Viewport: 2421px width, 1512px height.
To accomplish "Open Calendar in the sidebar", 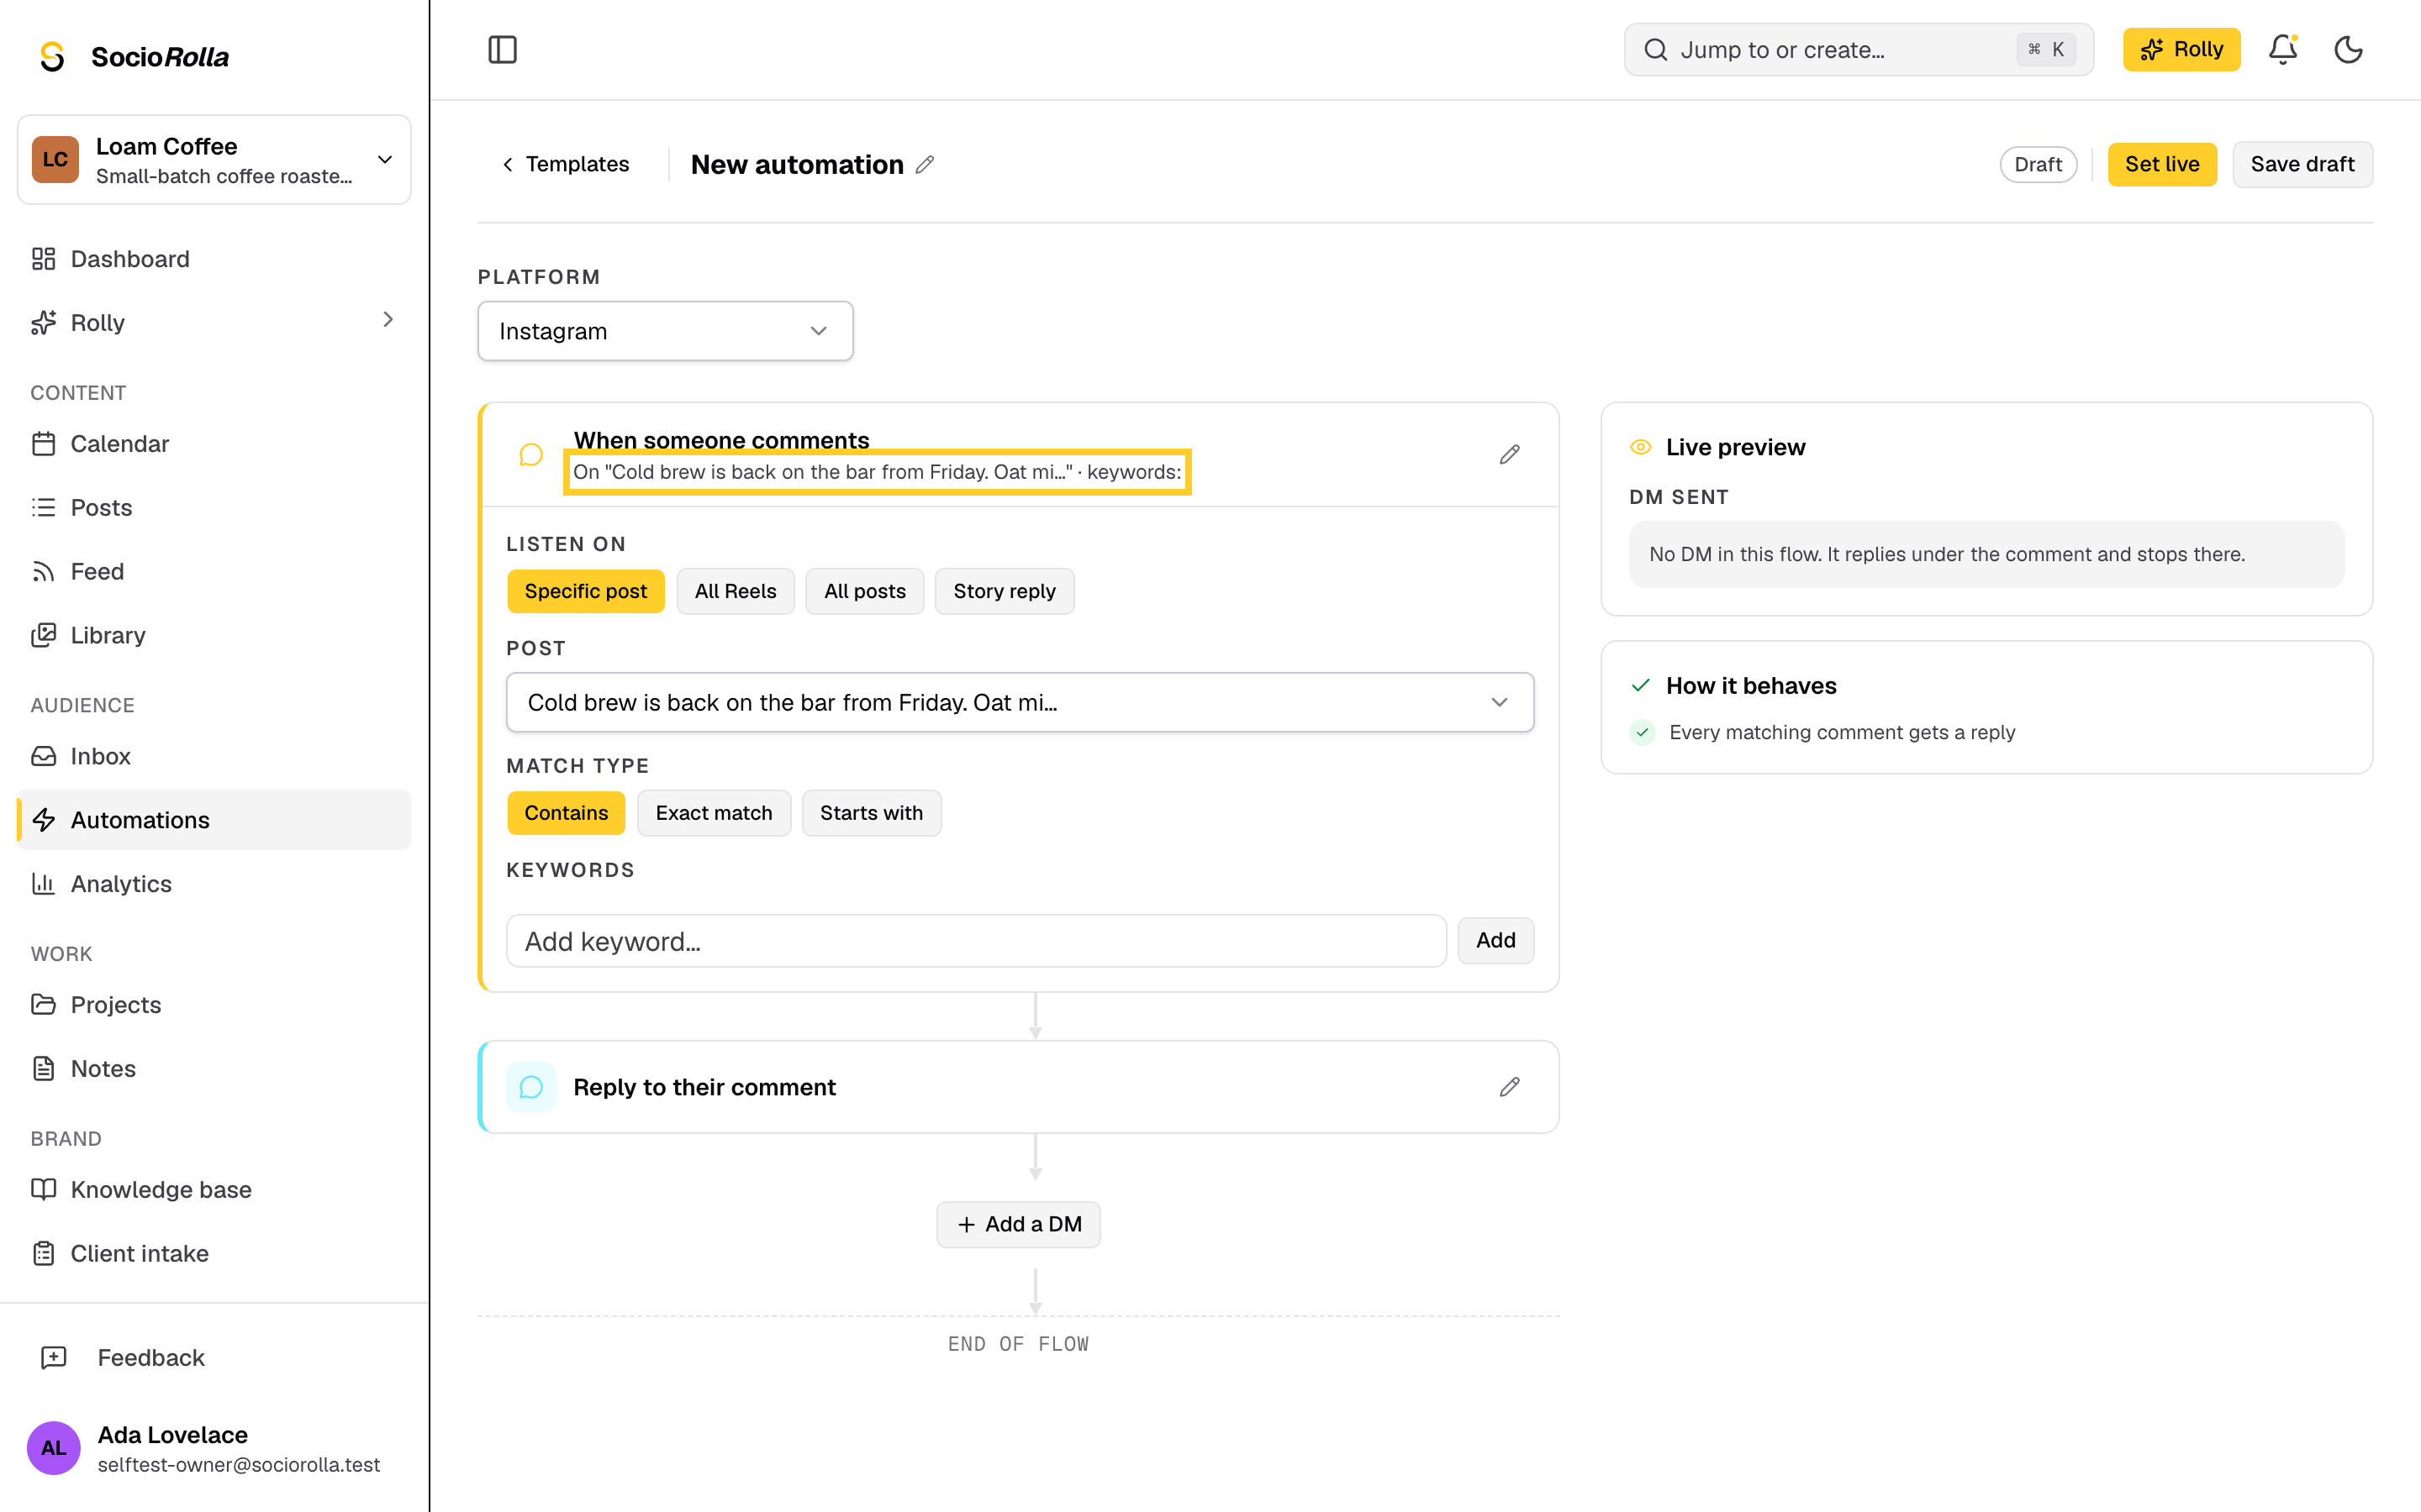I will point(214,443).
